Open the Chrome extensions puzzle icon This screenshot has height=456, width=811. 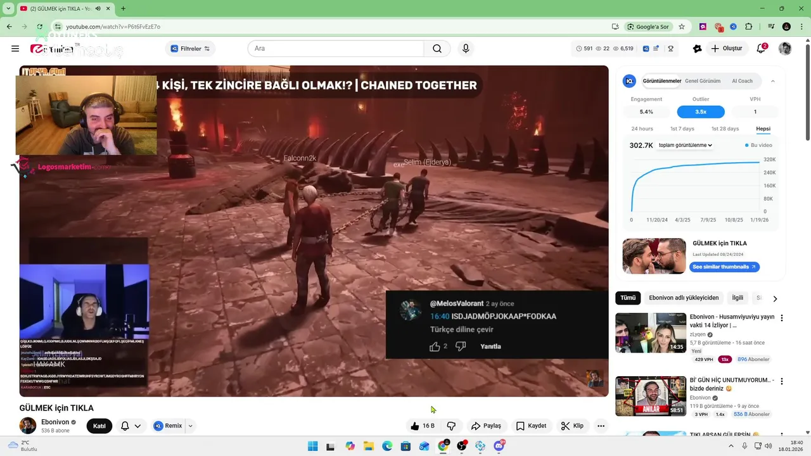(x=749, y=27)
